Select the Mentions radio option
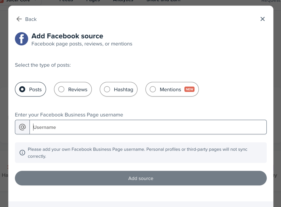281x207 pixels. click(x=172, y=89)
